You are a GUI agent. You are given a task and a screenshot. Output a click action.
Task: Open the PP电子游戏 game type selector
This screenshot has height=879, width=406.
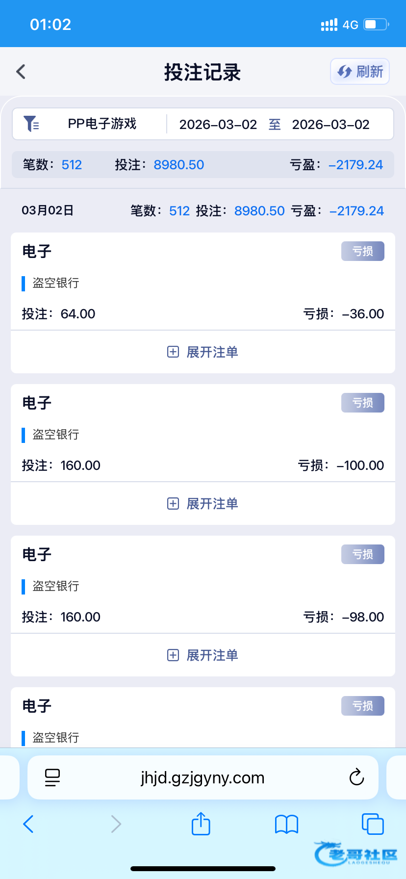pos(102,124)
